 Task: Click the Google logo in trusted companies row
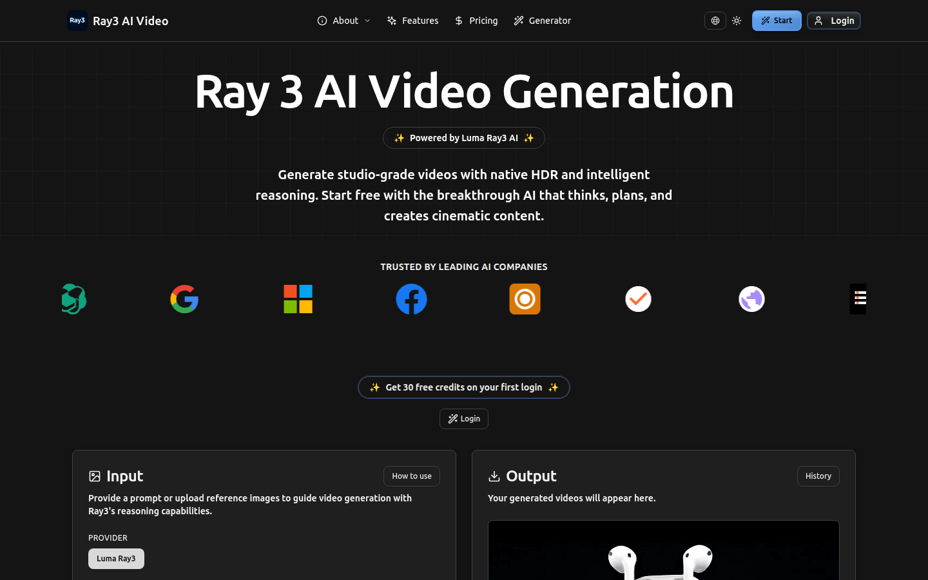pos(184,298)
